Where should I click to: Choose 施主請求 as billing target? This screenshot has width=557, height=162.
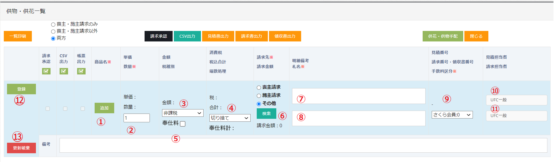tap(259, 96)
